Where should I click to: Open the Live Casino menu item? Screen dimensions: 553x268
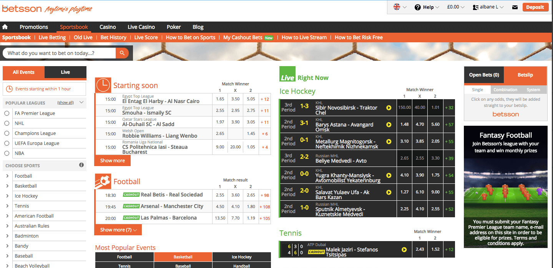tap(141, 27)
